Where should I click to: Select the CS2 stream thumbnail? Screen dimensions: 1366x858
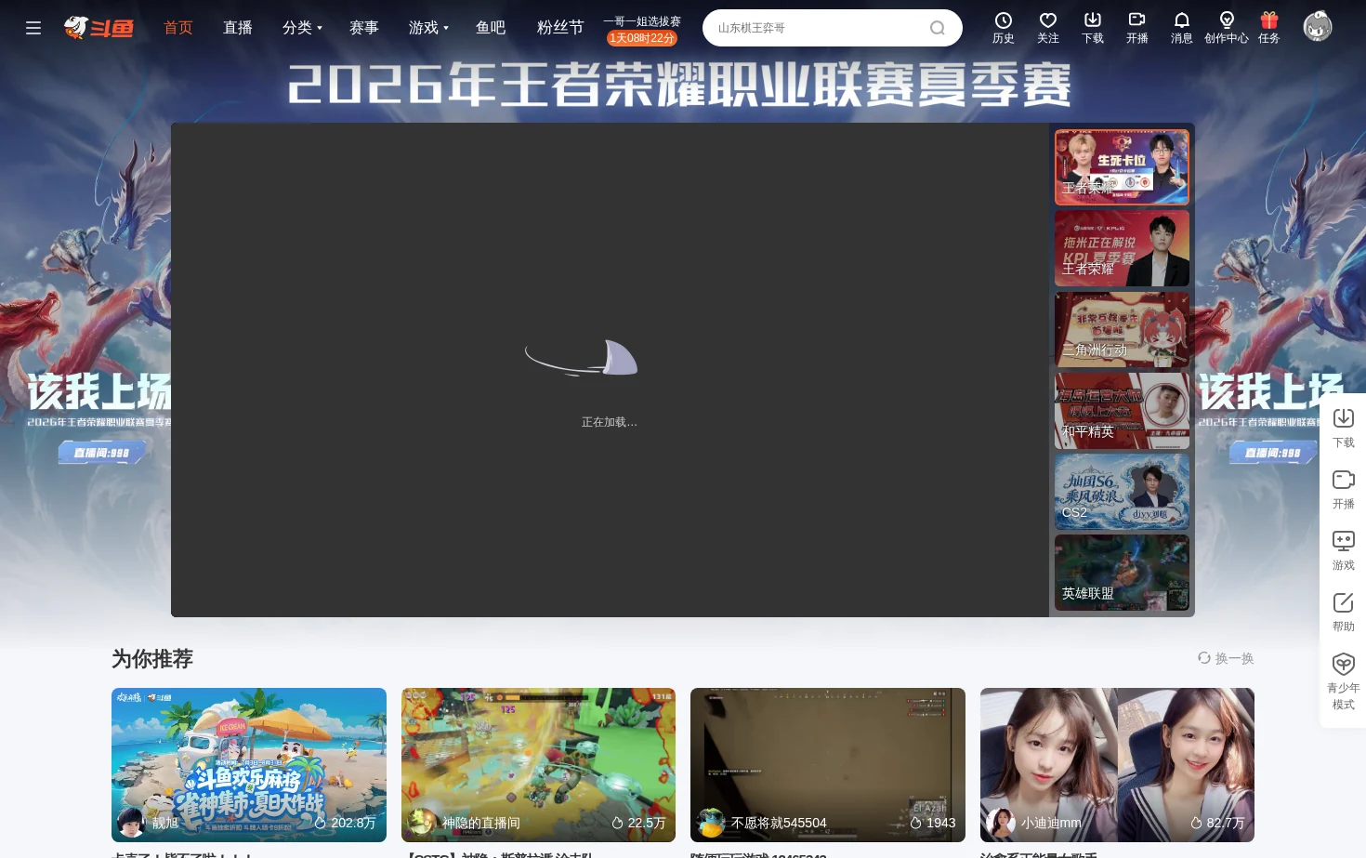pyautogui.click(x=1122, y=492)
